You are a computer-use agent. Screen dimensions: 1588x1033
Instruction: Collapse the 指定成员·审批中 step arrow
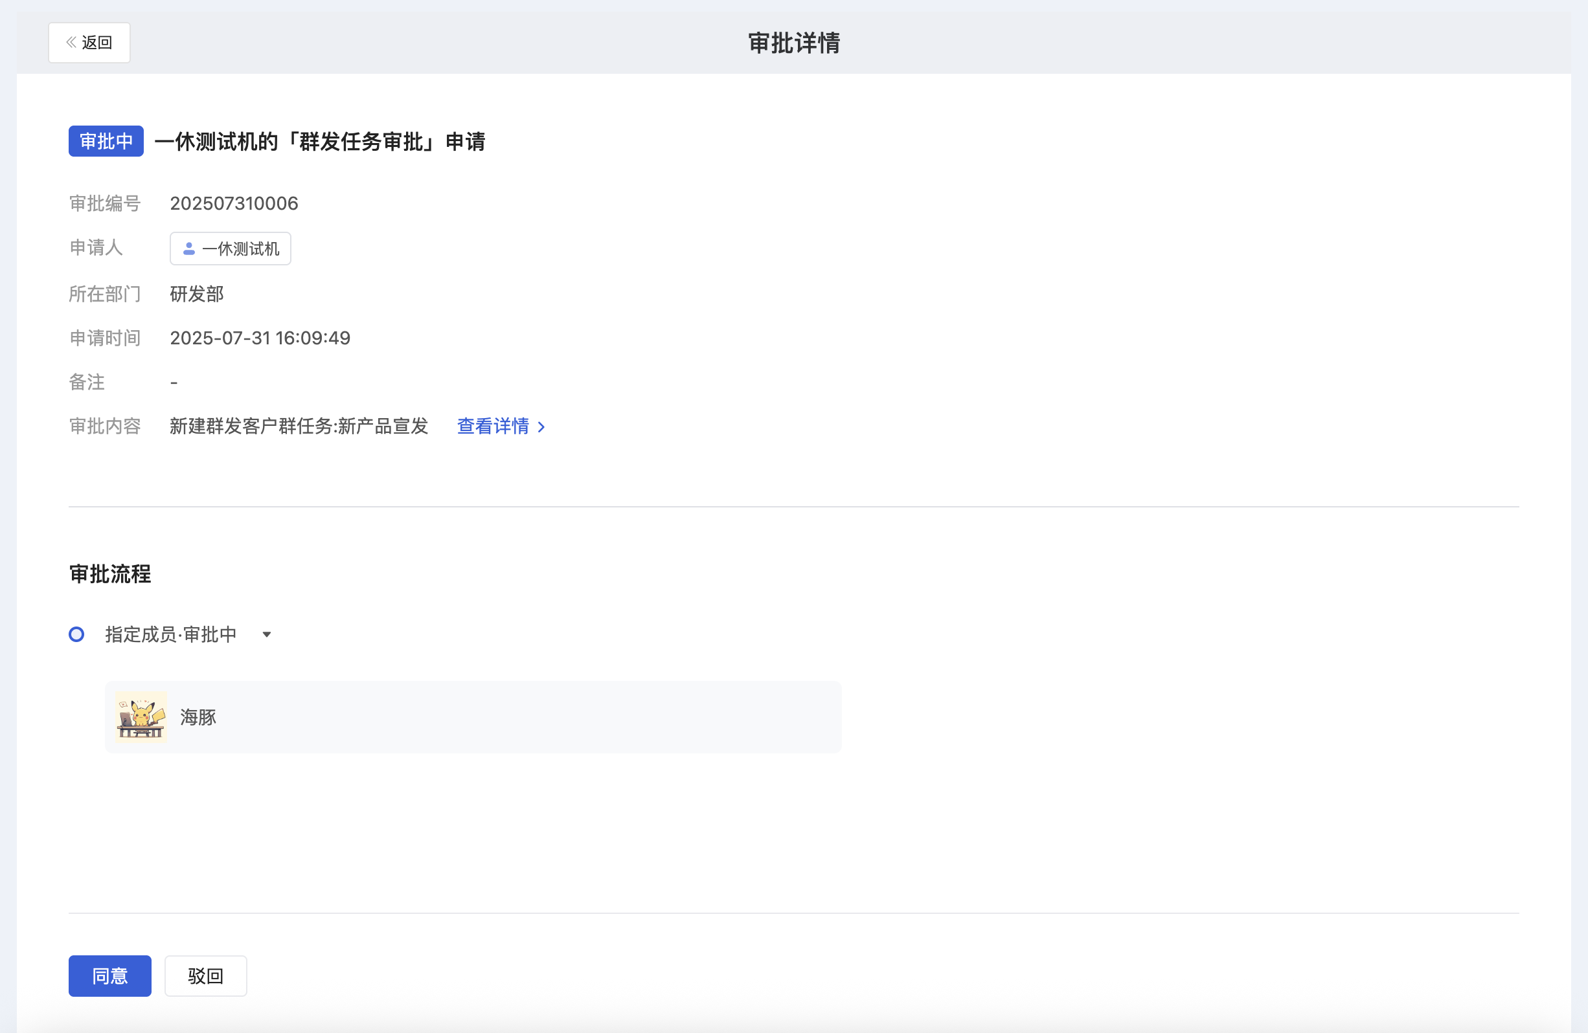267,634
